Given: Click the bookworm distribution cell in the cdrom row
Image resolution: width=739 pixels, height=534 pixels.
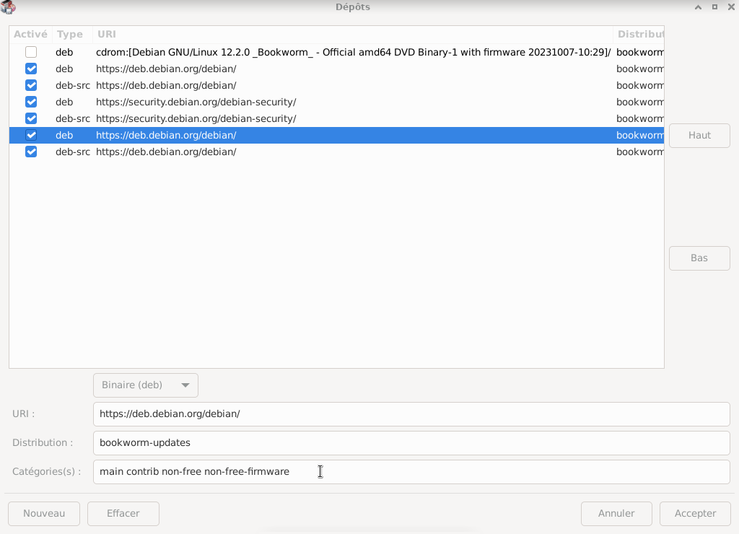Looking at the screenshot, I should pos(639,52).
